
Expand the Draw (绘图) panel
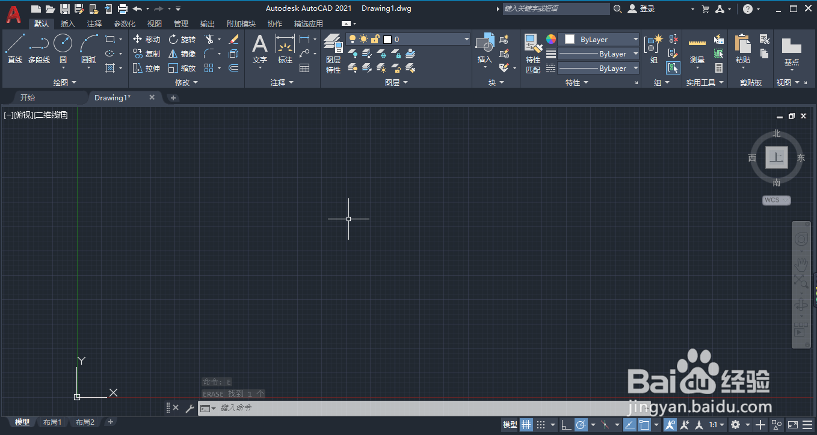(x=65, y=82)
